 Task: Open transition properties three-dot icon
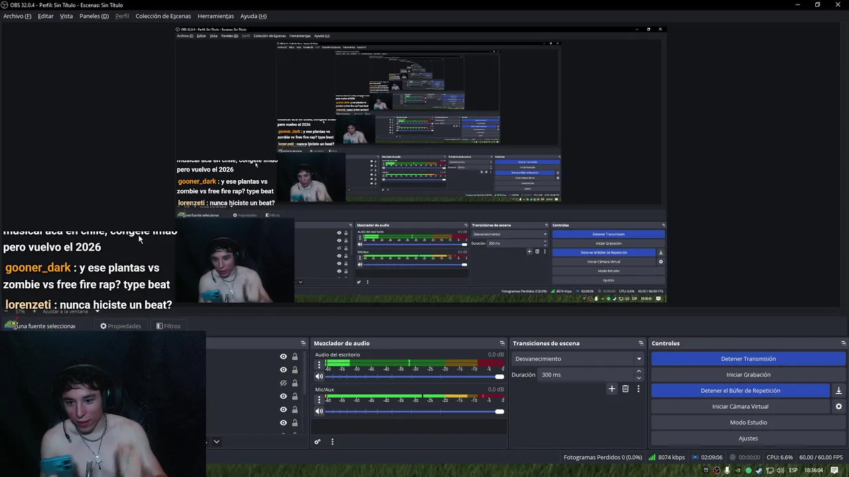638,389
